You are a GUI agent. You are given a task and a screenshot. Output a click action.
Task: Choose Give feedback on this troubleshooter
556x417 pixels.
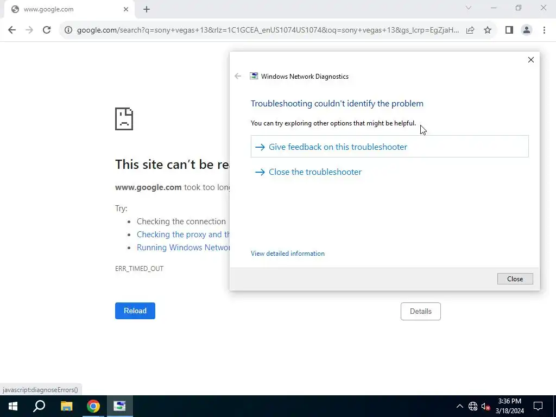pos(390,147)
